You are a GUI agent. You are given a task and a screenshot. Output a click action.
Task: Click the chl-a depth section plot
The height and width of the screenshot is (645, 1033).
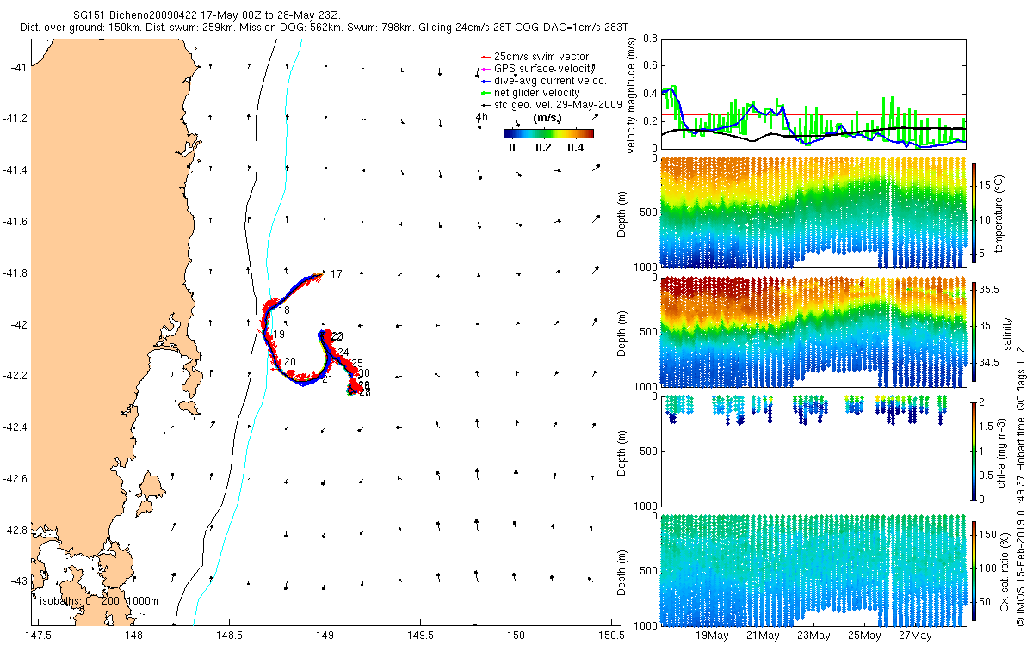click(813, 451)
